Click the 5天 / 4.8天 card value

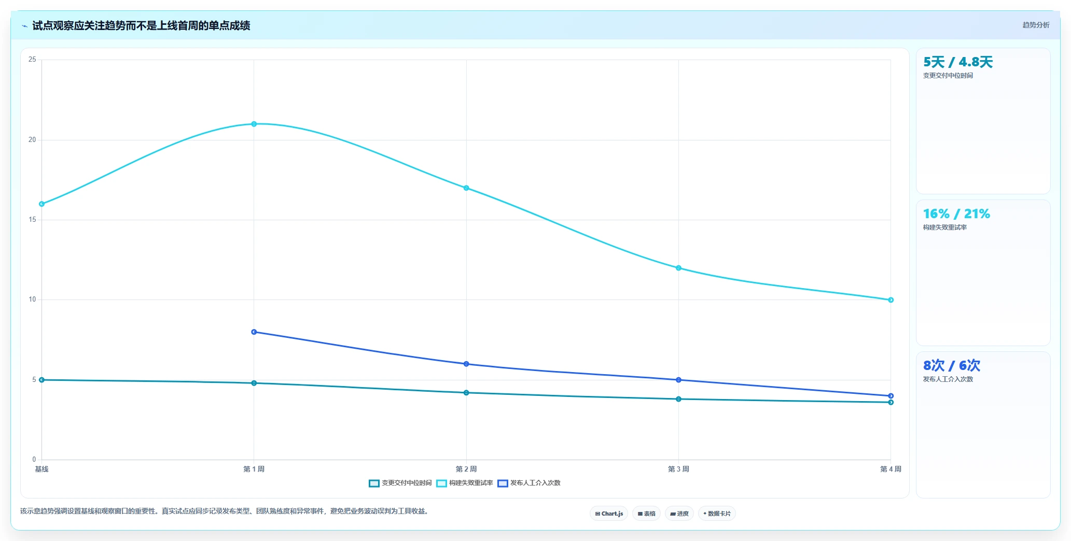[x=957, y=62]
